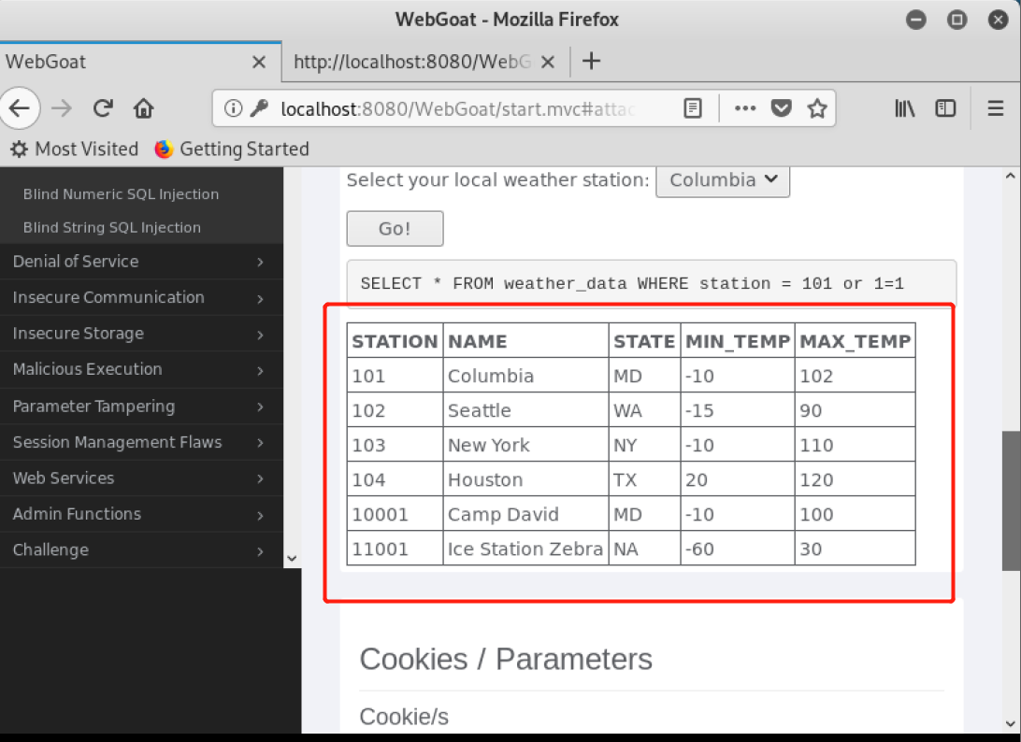The height and width of the screenshot is (742, 1021).
Task: Click the 'TX' state cell
Action: coord(644,479)
